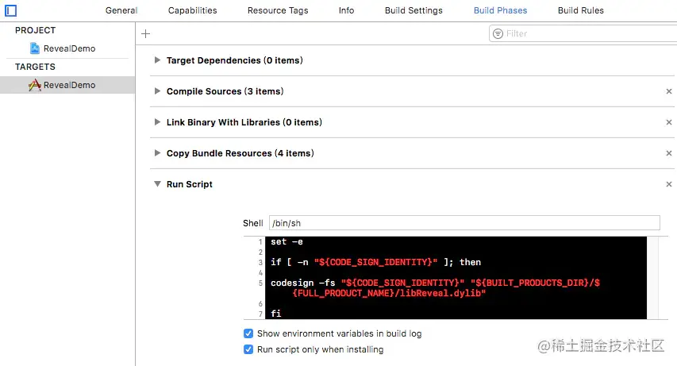This screenshot has width=677, height=366.
Task: Expand the Compile Sources section
Action: tap(157, 91)
